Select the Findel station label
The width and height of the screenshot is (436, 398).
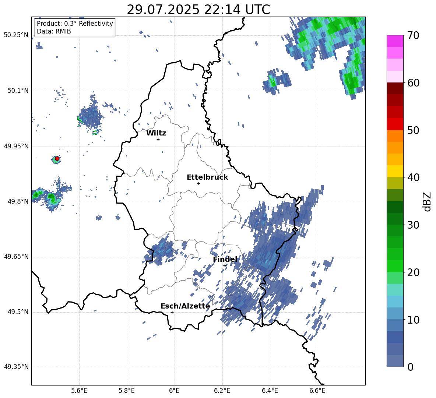[225, 259]
